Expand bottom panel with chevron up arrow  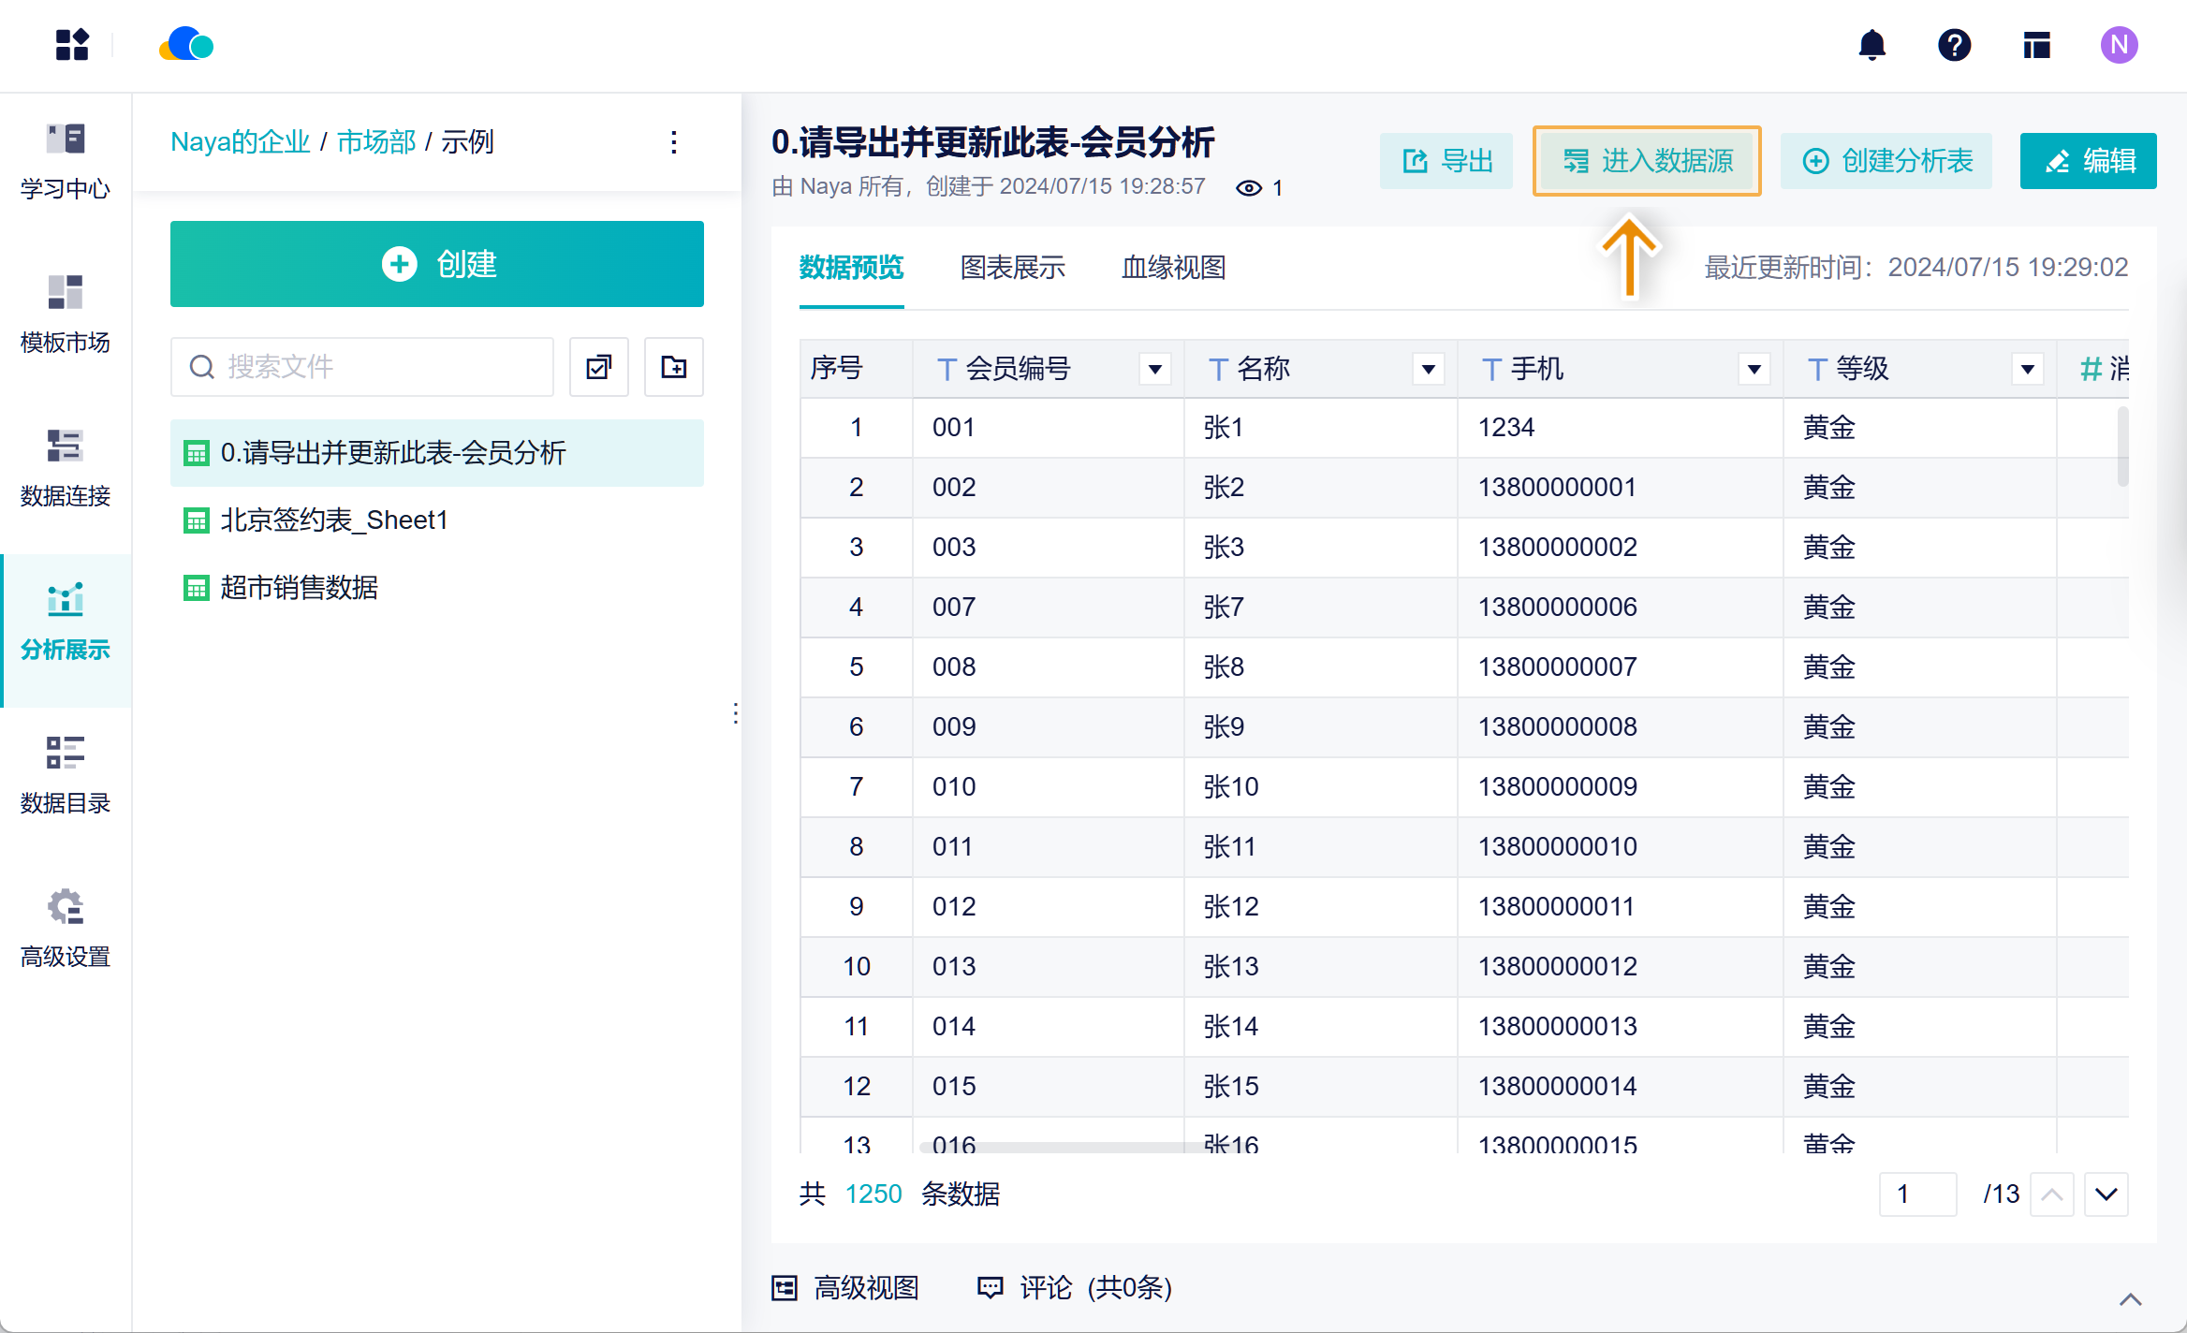(2130, 1299)
